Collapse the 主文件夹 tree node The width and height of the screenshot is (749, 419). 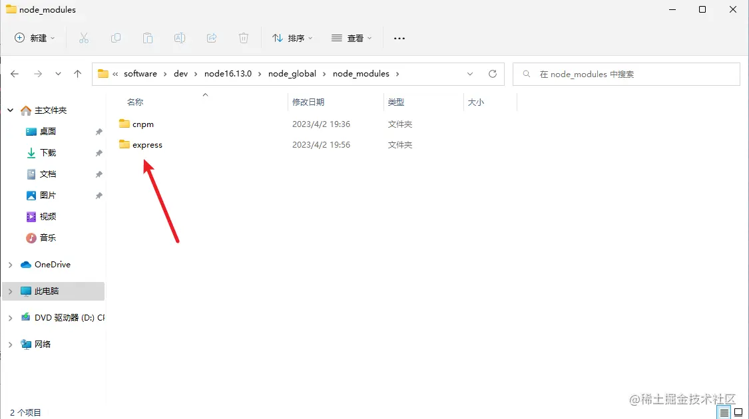(x=11, y=110)
